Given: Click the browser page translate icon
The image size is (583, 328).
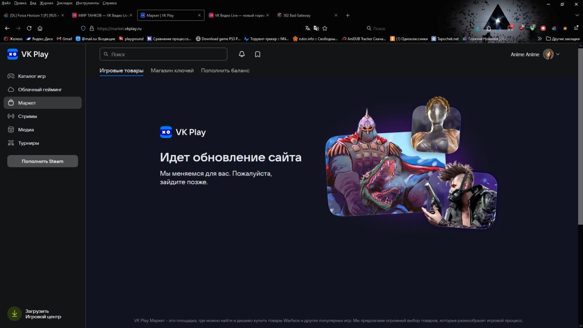Looking at the screenshot, I should point(308,28).
